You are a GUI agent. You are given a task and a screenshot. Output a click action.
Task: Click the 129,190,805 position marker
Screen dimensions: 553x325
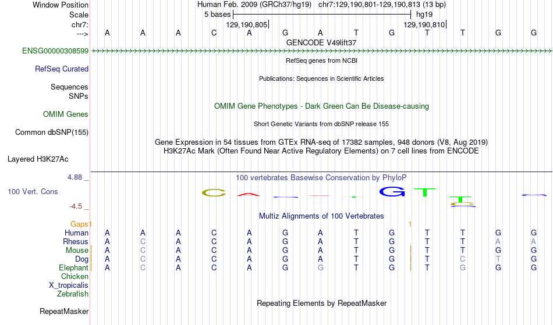(247, 24)
